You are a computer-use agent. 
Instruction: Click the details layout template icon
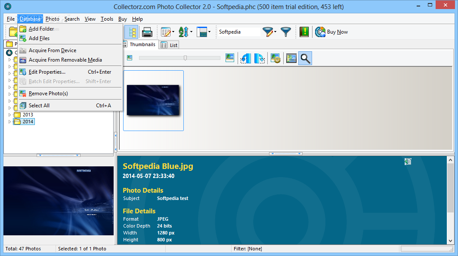(202, 32)
